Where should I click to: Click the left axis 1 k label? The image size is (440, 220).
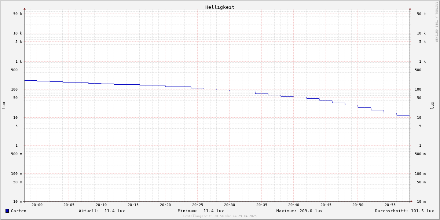click(19, 62)
